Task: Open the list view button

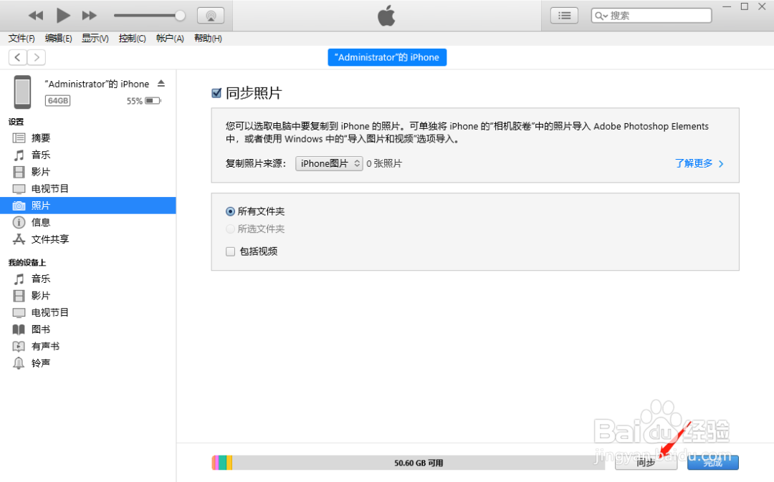Action: (x=564, y=16)
